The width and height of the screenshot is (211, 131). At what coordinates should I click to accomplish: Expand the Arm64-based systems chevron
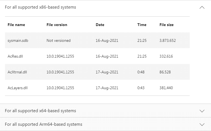[202, 124]
